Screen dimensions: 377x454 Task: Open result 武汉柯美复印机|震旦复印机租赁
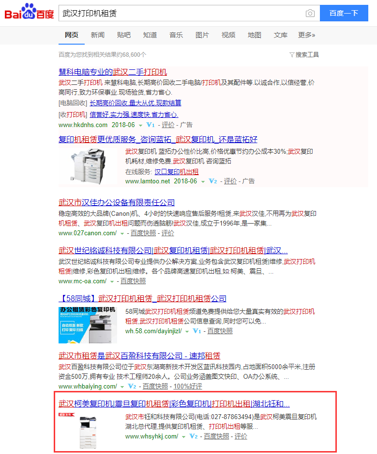(174, 404)
